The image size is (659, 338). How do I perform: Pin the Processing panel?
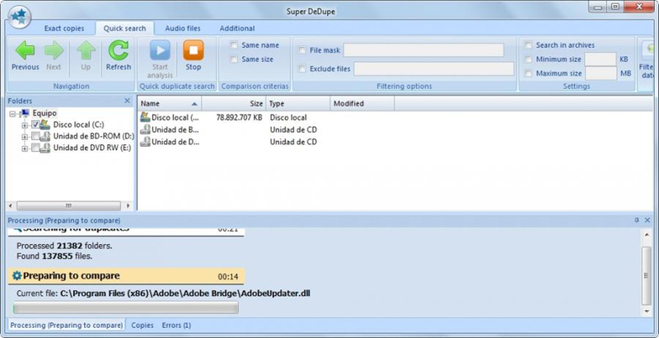coord(636,221)
